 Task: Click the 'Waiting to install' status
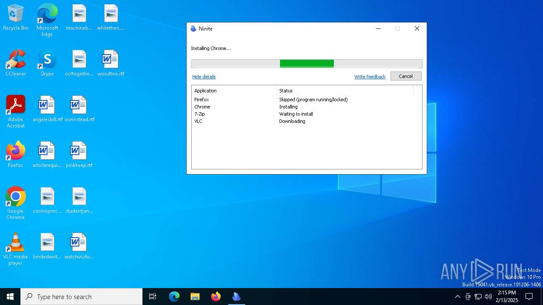[296, 114]
